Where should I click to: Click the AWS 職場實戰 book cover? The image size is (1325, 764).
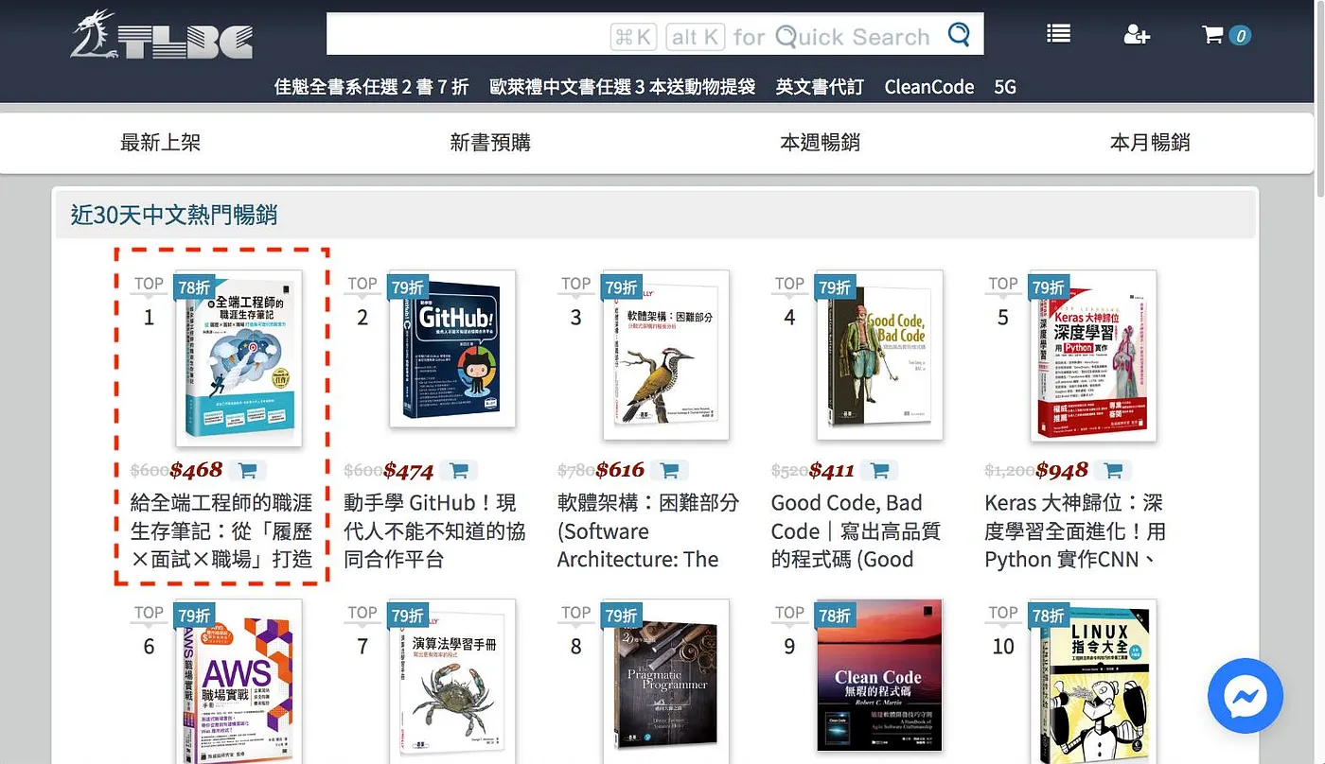(238, 681)
